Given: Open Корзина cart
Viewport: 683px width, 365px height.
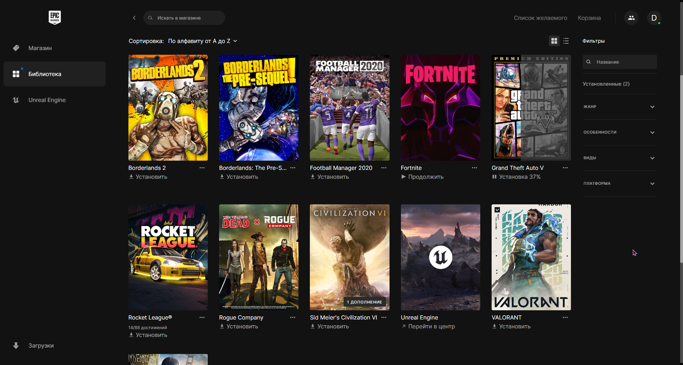Looking at the screenshot, I should pos(589,18).
